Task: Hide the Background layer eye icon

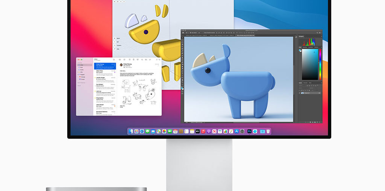Action: click(x=300, y=93)
